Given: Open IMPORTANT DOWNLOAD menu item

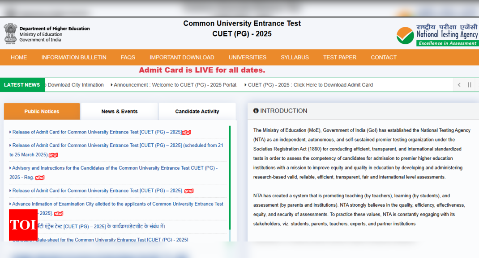Looking at the screenshot, I should point(182,57).
